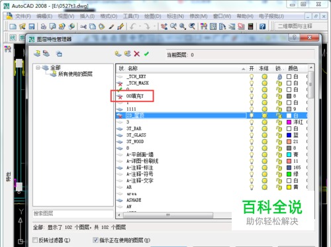Click yellow 黄 swatch of AR layer
Screen dimensions: 331x247
289,187
